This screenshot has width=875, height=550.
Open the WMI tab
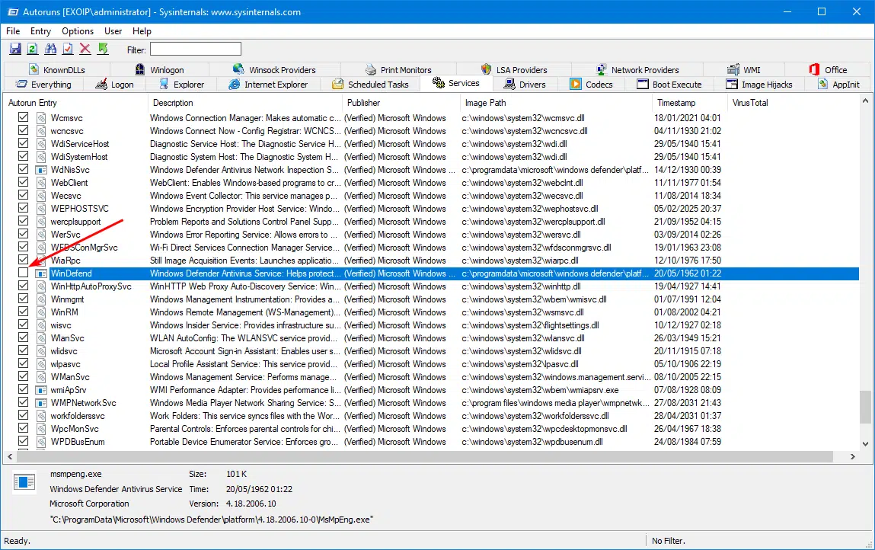(x=744, y=70)
